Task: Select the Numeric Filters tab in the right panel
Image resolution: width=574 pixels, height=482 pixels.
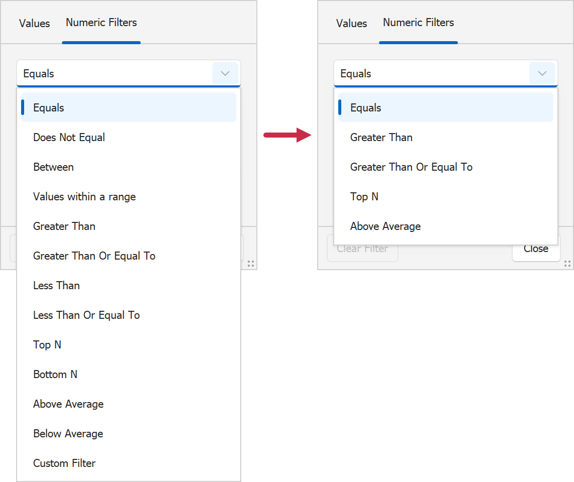Action: pyautogui.click(x=418, y=23)
